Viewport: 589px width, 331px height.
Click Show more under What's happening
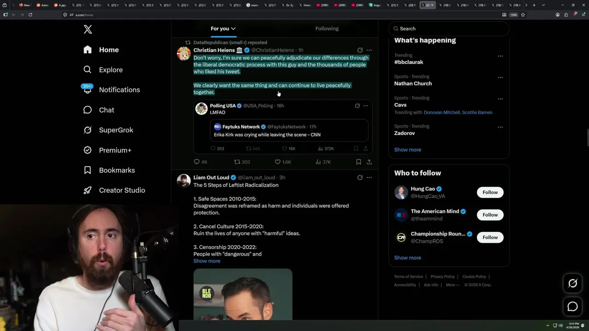(x=407, y=149)
